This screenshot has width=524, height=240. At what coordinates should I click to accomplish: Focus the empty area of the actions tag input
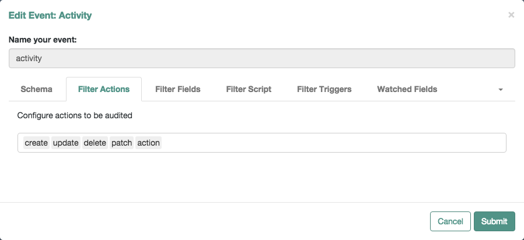(334, 143)
